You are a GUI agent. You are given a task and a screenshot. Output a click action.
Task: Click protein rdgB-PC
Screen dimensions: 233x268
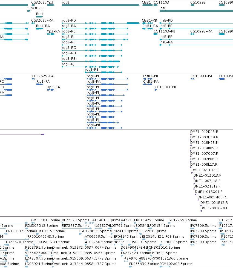tap(108, 90)
